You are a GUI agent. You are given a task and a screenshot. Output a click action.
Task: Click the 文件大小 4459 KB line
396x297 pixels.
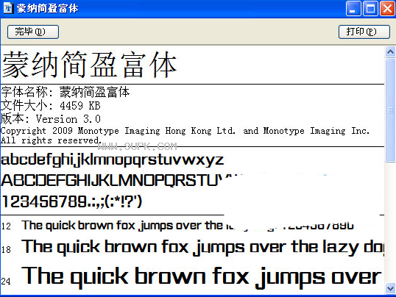(51, 105)
